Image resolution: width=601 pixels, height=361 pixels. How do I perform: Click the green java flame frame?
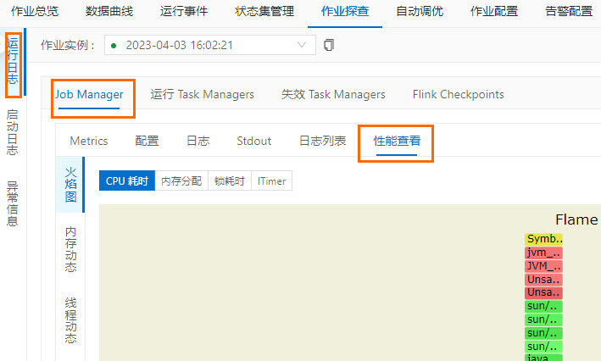coord(543,358)
